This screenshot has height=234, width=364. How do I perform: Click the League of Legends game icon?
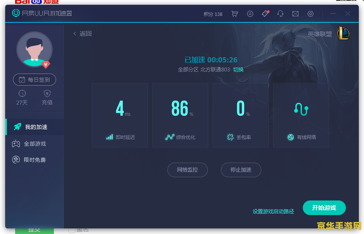click(x=343, y=33)
